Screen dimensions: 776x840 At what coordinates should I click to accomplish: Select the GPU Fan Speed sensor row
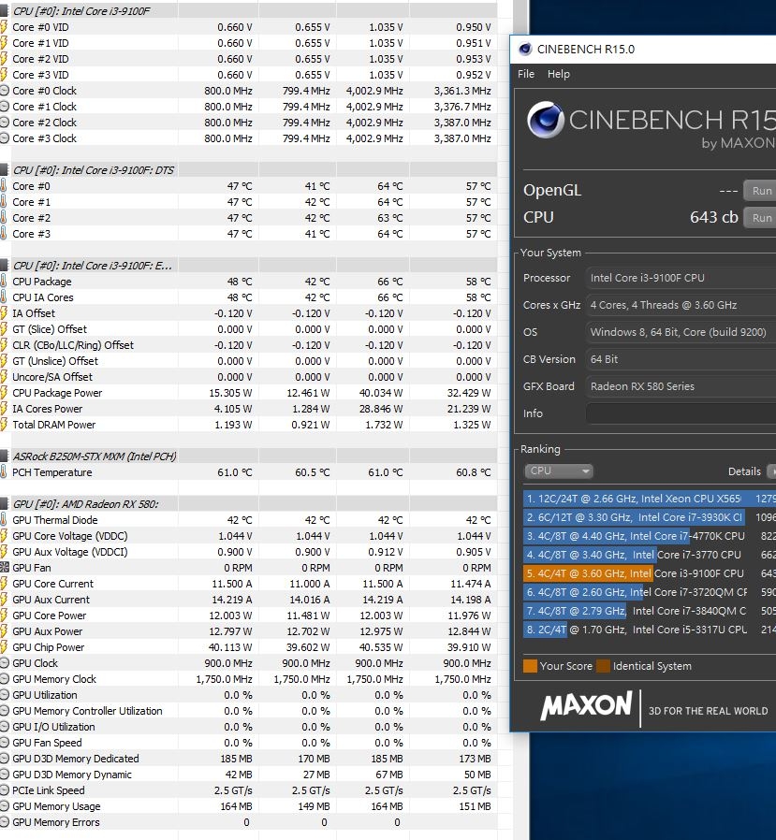click(249, 743)
